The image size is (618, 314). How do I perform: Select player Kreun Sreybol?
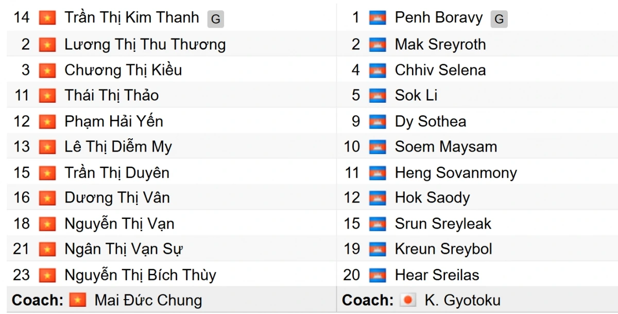pos(443,249)
